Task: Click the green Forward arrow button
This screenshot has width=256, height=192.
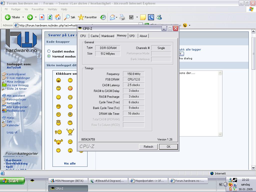Action: [x=30, y=17]
